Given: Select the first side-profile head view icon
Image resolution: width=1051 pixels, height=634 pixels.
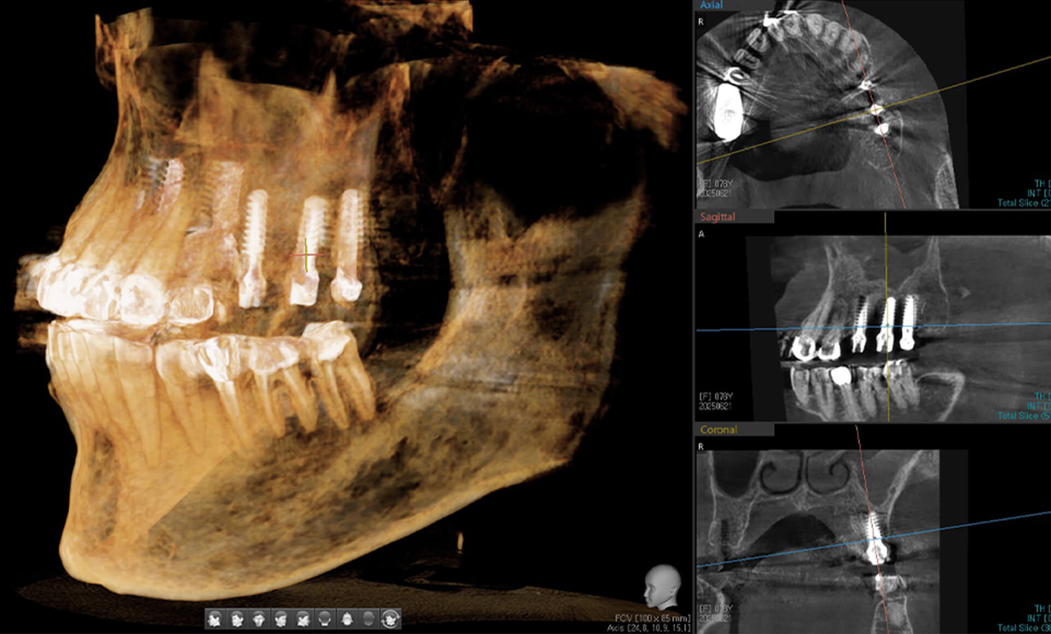Looking at the screenshot, I should click(x=215, y=619).
